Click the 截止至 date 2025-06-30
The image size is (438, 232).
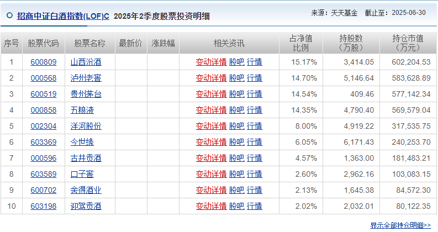click(x=409, y=13)
